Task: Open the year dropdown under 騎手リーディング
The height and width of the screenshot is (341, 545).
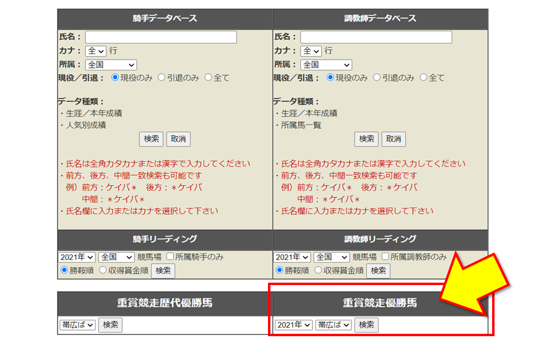Action: 77,257
